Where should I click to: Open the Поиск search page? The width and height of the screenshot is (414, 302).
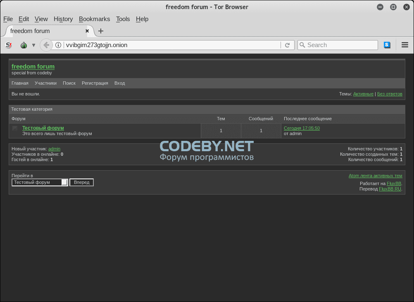69,83
